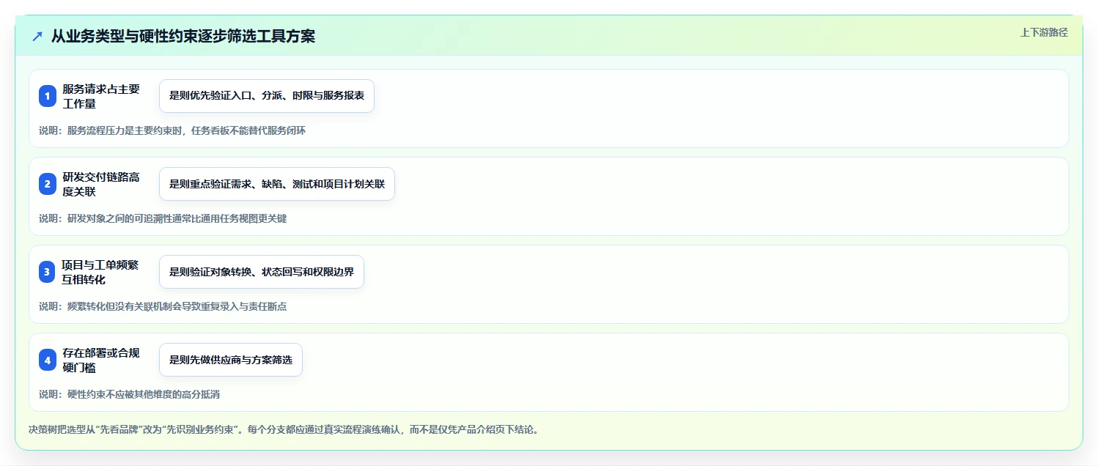The height and width of the screenshot is (466, 1098).
Task: Select 是则先做供应商与方案筛选 box
Action: point(231,360)
